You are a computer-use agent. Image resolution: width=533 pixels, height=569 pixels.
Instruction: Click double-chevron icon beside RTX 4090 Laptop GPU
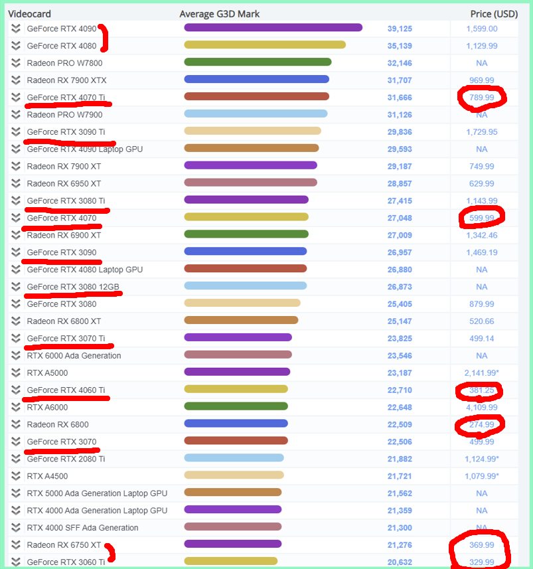click(16, 149)
